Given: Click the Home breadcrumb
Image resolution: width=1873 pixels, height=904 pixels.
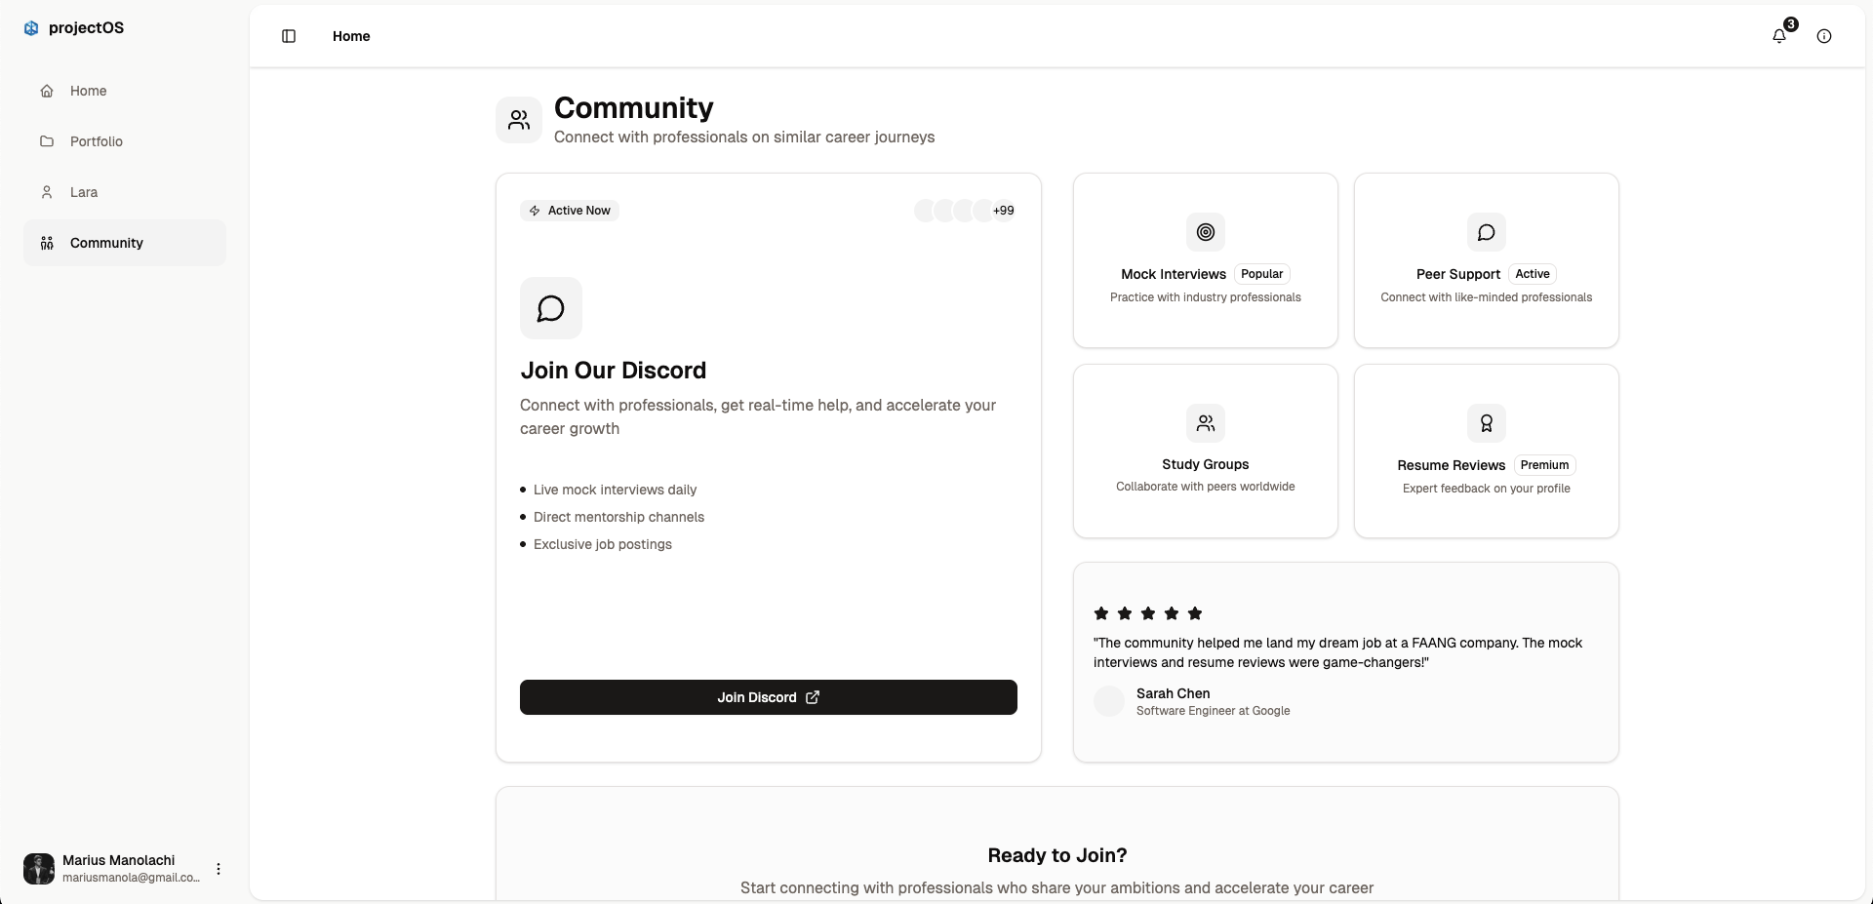Looking at the screenshot, I should point(351,36).
